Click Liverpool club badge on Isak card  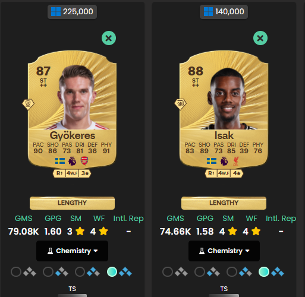coord(236,161)
